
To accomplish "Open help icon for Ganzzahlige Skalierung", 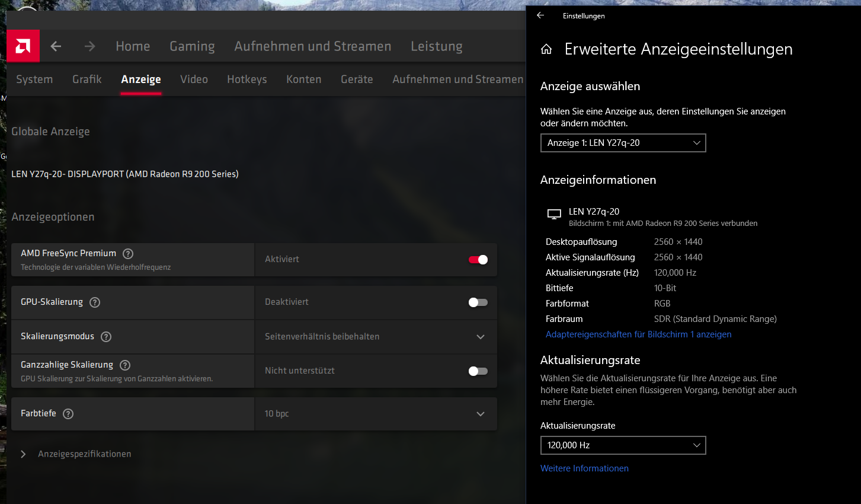I will pyautogui.click(x=125, y=365).
